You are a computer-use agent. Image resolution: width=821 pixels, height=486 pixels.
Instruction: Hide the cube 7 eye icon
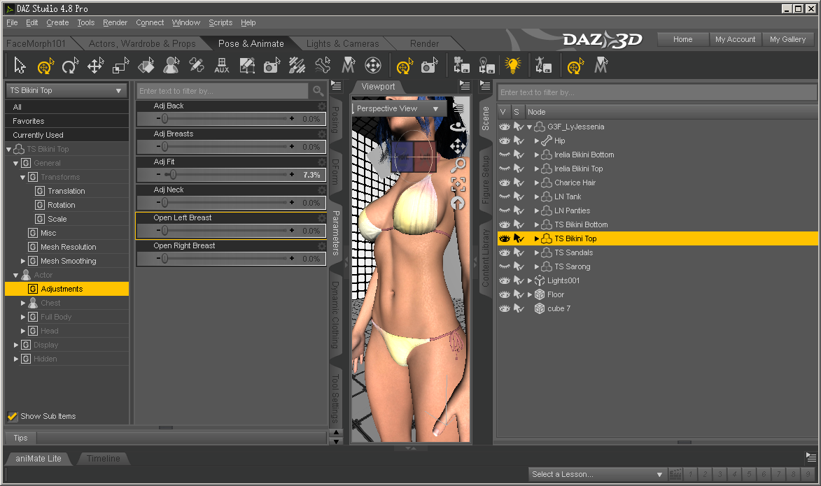[504, 308]
